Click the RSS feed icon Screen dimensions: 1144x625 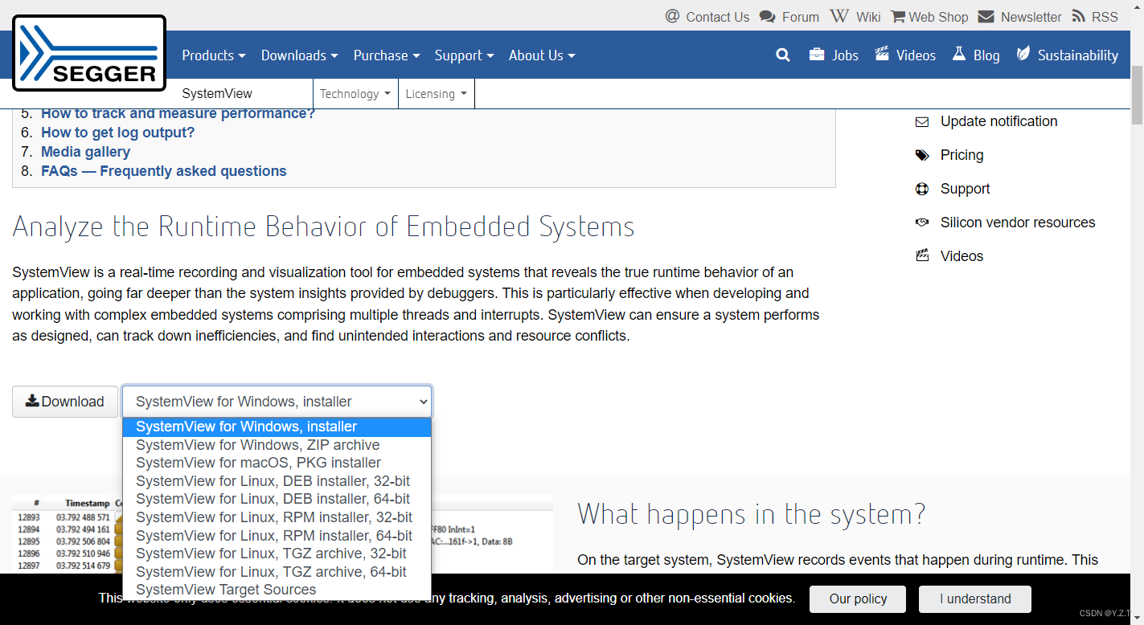pyautogui.click(x=1079, y=16)
